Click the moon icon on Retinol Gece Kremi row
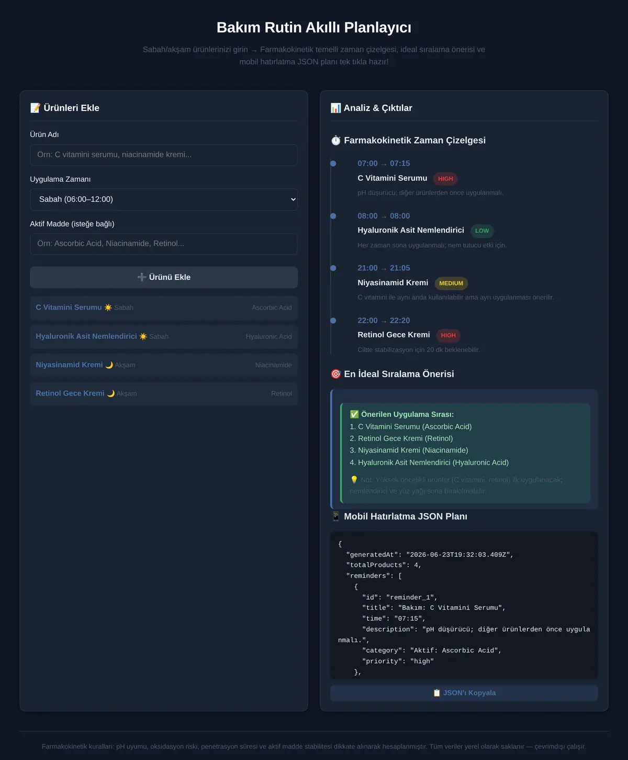 point(110,393)
